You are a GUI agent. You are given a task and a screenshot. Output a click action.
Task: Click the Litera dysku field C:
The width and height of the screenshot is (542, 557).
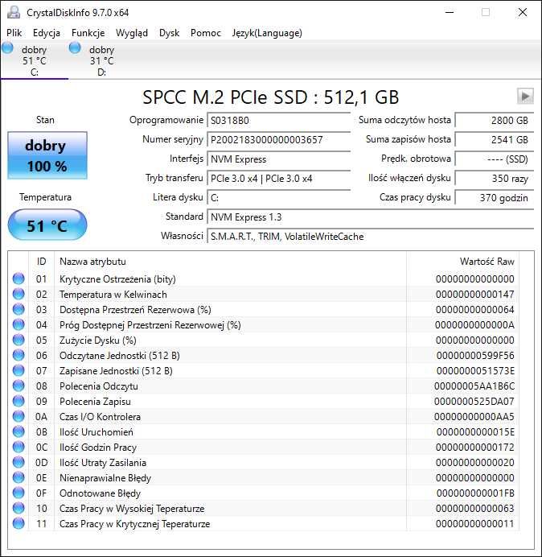tap(278, 197)
